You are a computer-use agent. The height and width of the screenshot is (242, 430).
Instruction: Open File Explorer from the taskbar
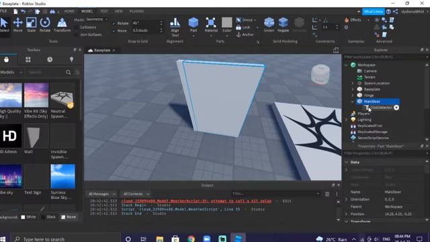click(160, 239)
